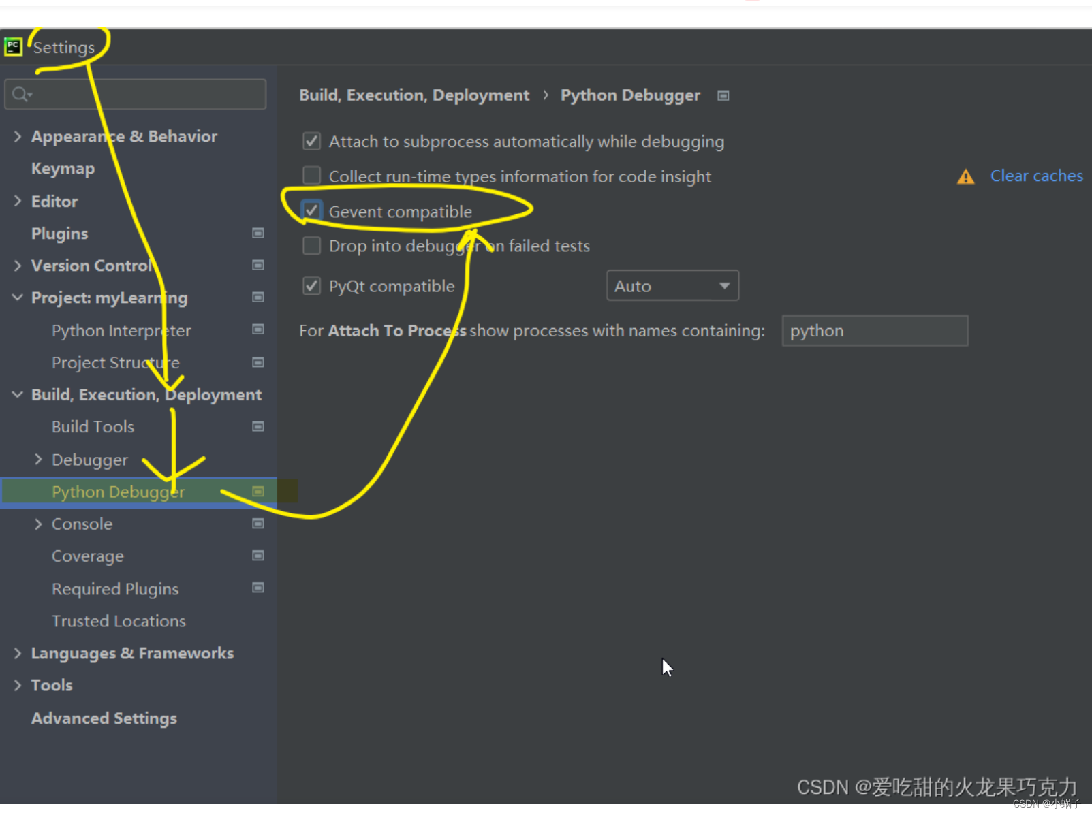Collapse Build, Execution, Deployment section
The image size is (1092, 815).
[17, 394]
